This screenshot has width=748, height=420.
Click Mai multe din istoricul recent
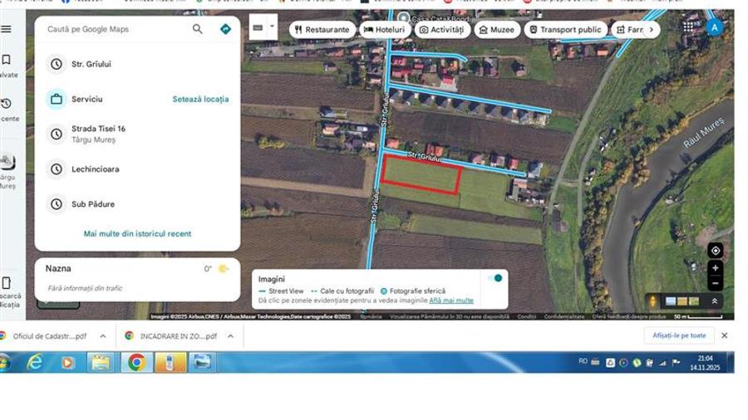pyautogui.click(x=137, y=234)
